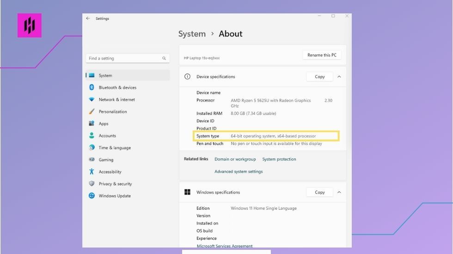Click System in the breadcrumb
The image size is (453, 254).
point(192,34)
